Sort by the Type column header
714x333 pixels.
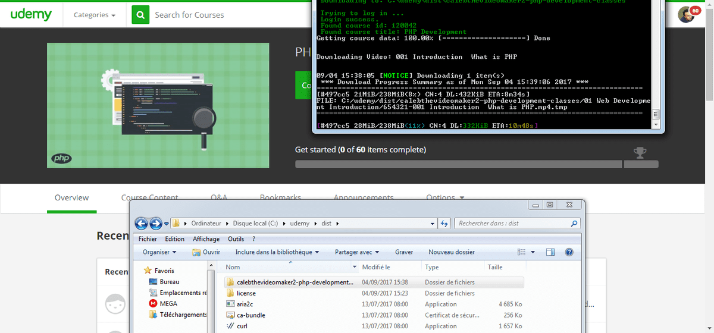tap(453, 268)
